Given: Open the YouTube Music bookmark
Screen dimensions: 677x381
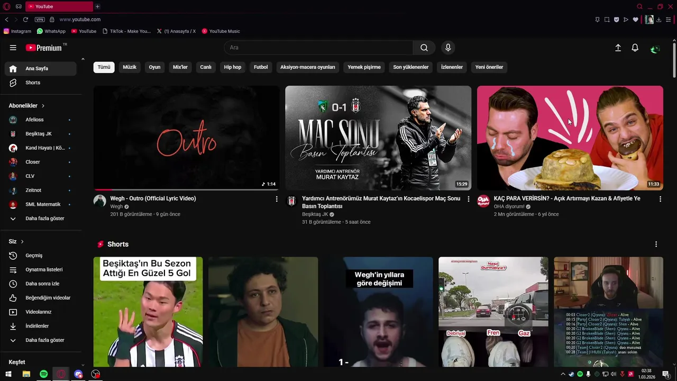Looking at the screenshot, I should pos(221,31).
